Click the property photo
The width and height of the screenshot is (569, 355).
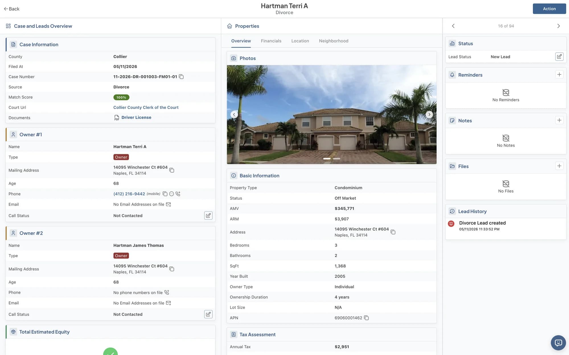(332, 114)
